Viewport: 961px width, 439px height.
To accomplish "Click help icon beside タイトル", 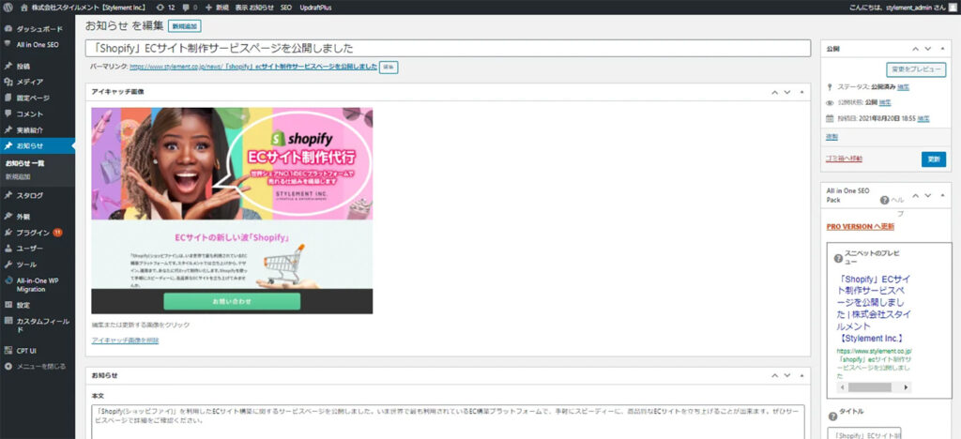I will point(832,416).
